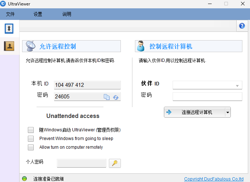The width and height of the screenshot is (250, 182).
Task: Check Allow turn on computer remotely
Action: tap(31, 147)
